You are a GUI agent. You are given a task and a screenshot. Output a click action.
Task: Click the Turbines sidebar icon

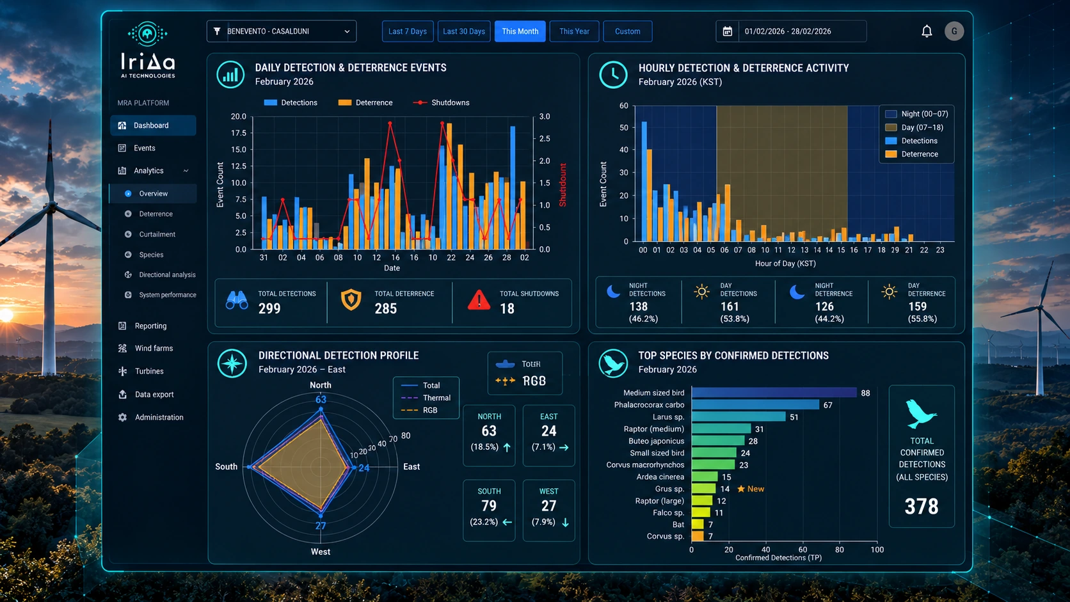coord(122,371)
